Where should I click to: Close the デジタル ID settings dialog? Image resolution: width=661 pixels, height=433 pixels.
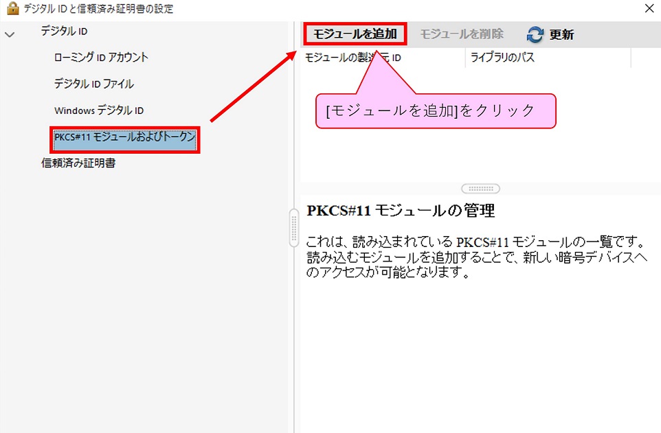[649, 9]
